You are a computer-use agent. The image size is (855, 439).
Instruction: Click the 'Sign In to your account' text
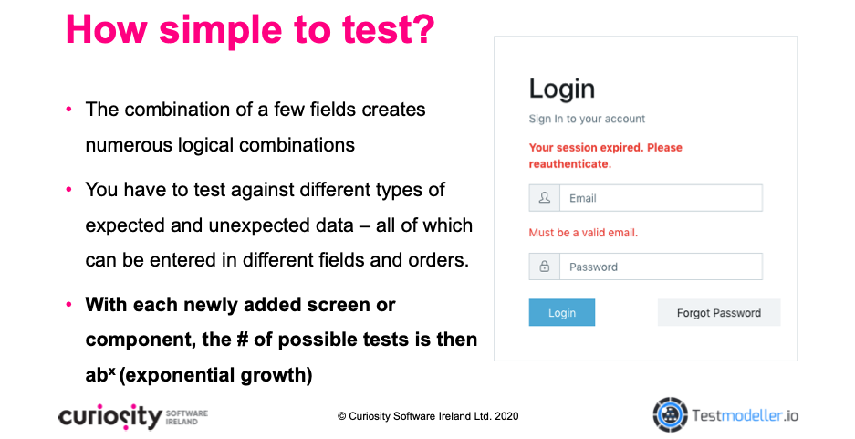[x=587, y=119]
